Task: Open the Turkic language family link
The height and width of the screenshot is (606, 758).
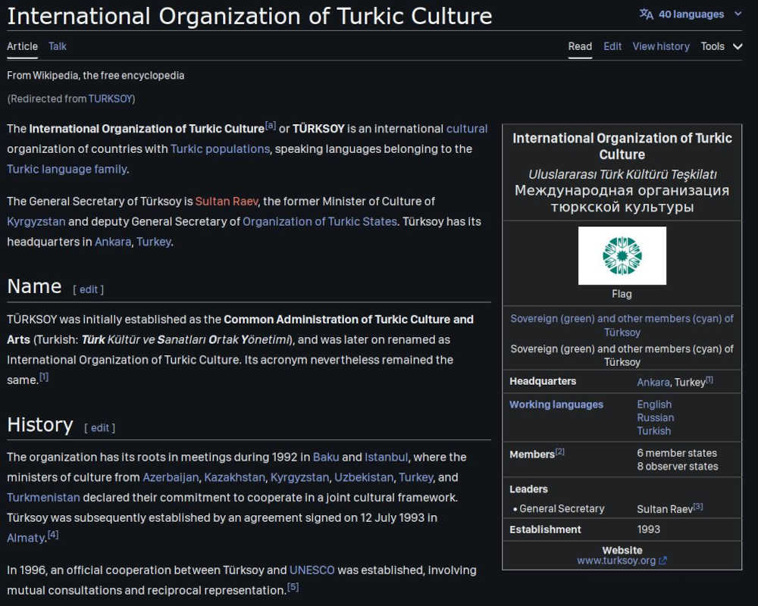Action: click(67, 169)
